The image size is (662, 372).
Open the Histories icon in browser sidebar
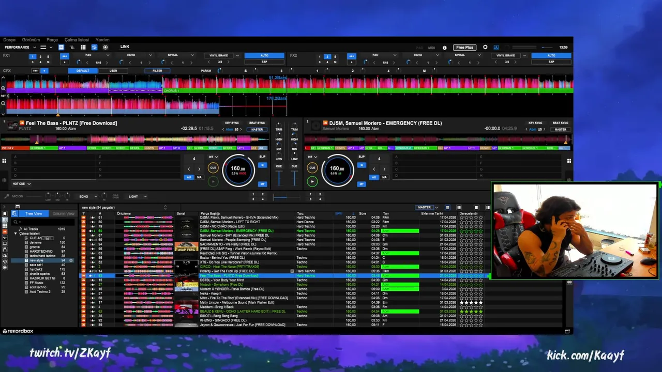tap(5, 262)
